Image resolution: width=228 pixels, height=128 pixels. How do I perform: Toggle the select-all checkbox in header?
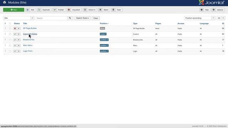(x=10, y=24)
